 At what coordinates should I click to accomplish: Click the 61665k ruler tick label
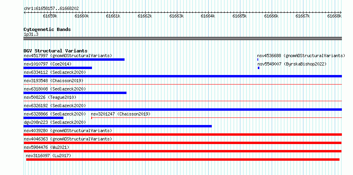pos(240,16)
